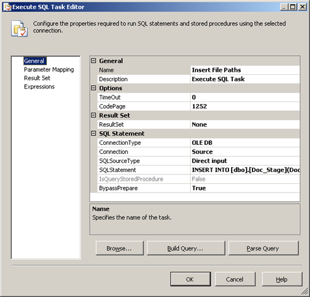Select the ResultSet value None
This screenshot has width=310, height=297.
[245, 124]
